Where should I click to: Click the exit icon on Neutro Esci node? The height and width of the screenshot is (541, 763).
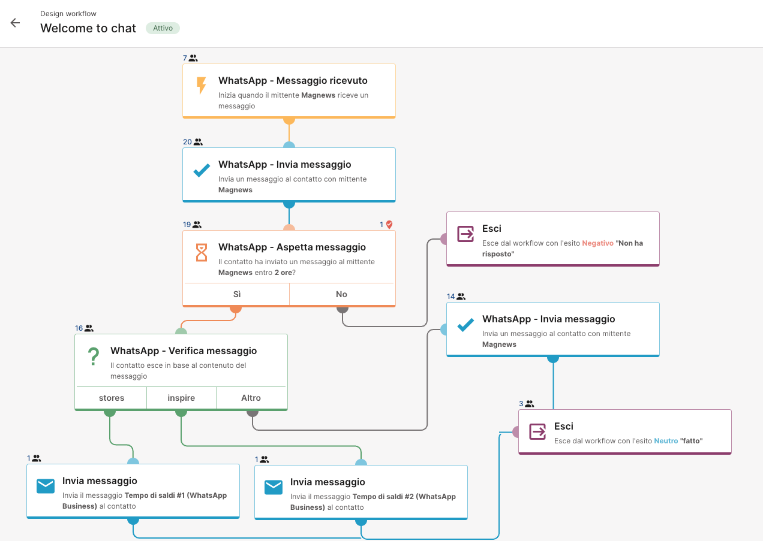(x=537, y=431)
